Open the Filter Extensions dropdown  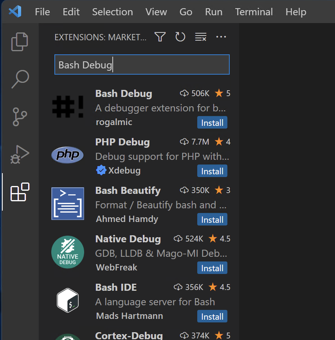pyautogui.click(x=160, y=37)
